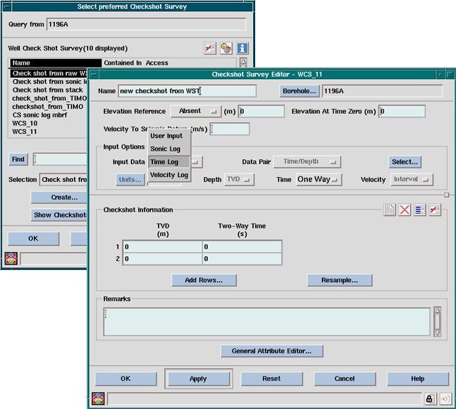Viewport: 456px width, 409px height.
Task: Click OK in Select preferred Checkshot Survey window
Action: click(x=33, y=238)
